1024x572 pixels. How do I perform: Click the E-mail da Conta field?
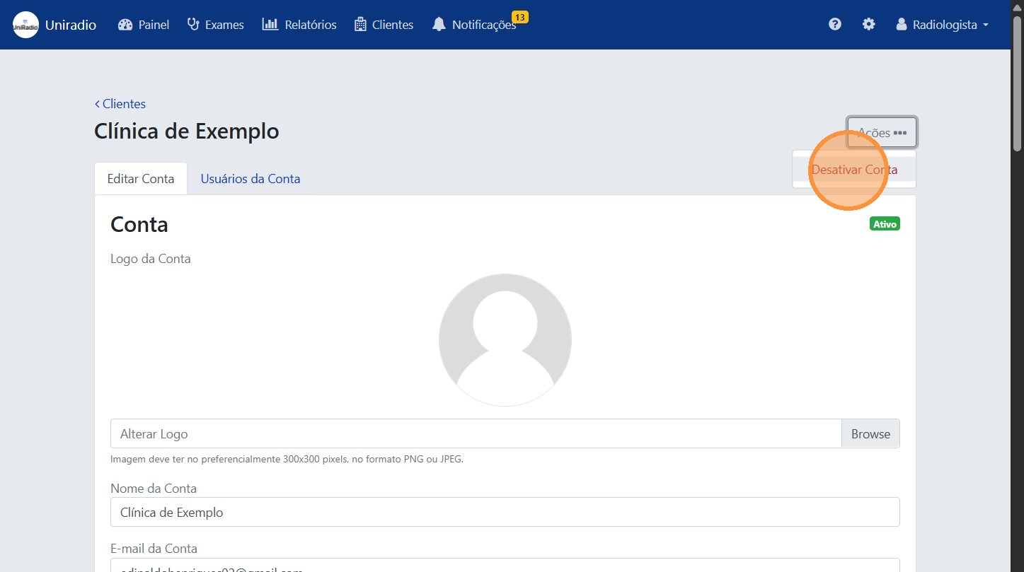tap(505, 566)
